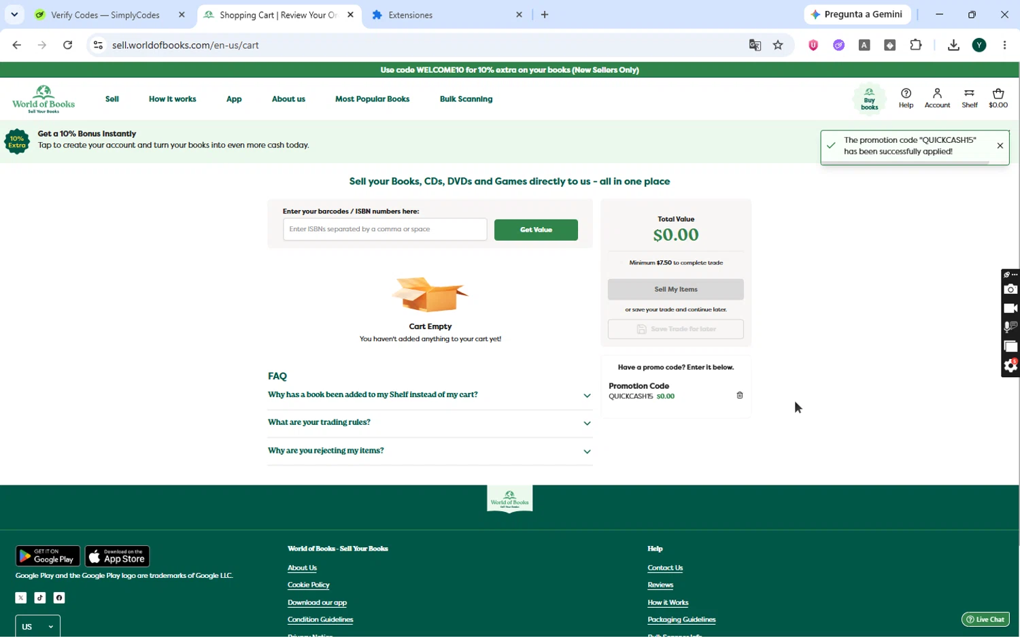Click the footer World of Books logo

510,499
